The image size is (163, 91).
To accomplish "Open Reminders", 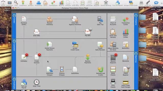I will click(x=126, y=45).
